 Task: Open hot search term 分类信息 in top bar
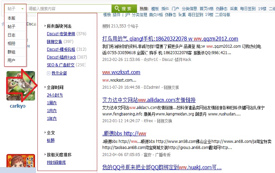[x=189, y=8]
